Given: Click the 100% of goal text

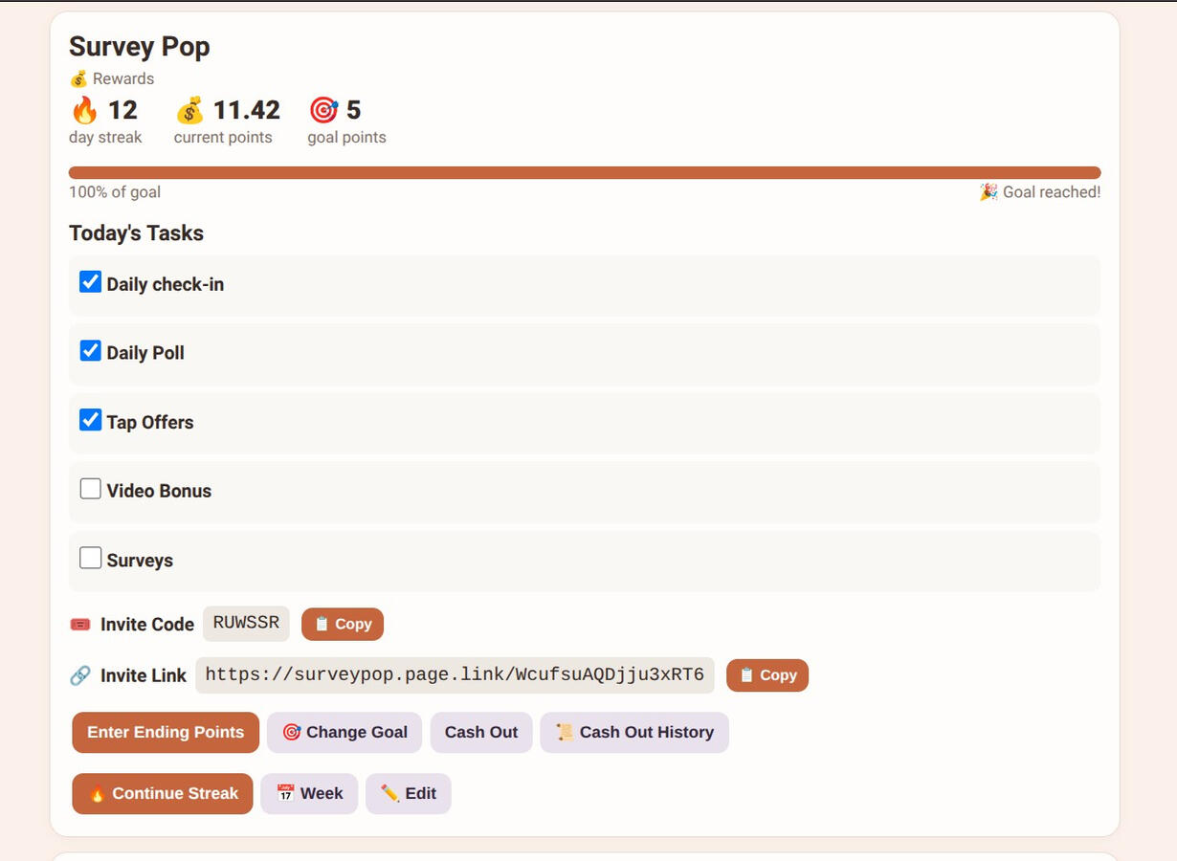Looking at the screenshot, I should click(x=115, y=192).
